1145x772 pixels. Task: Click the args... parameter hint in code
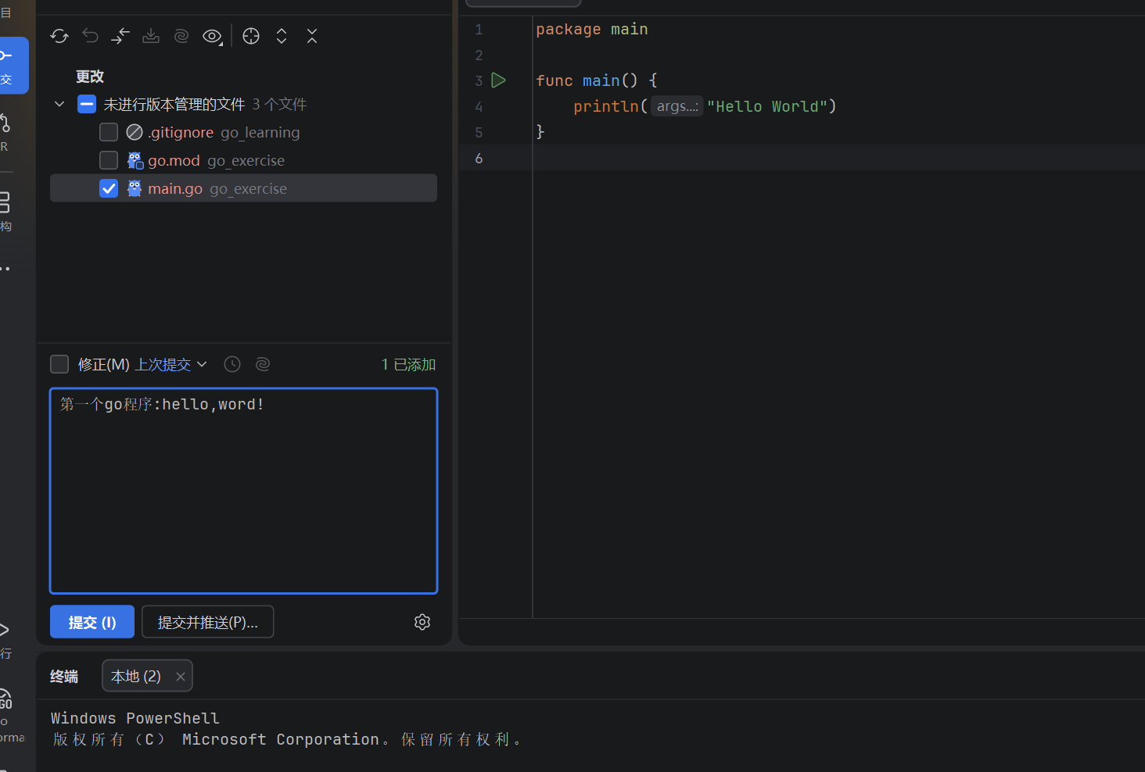tap(677, 106)
